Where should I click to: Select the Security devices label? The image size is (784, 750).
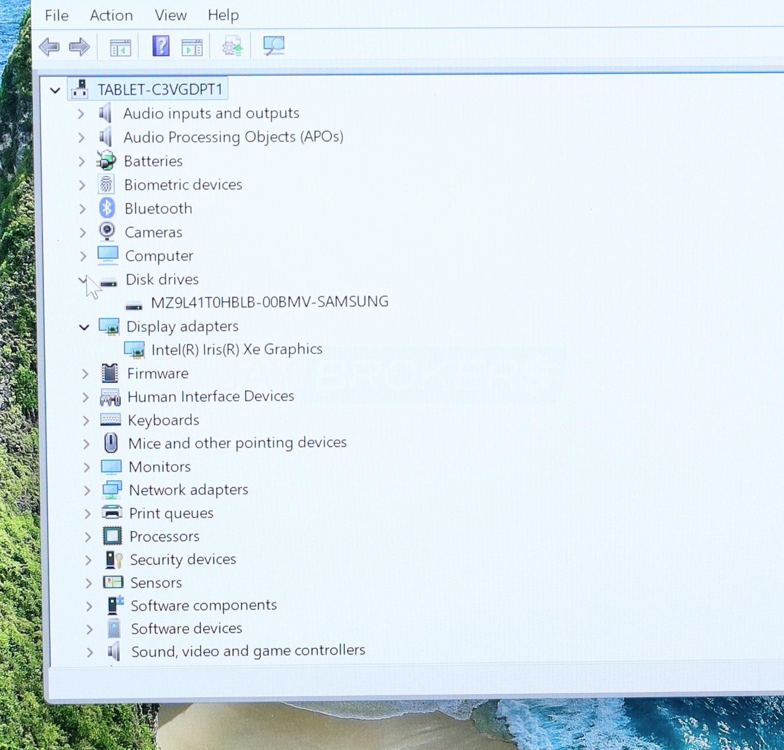[183, 559]
